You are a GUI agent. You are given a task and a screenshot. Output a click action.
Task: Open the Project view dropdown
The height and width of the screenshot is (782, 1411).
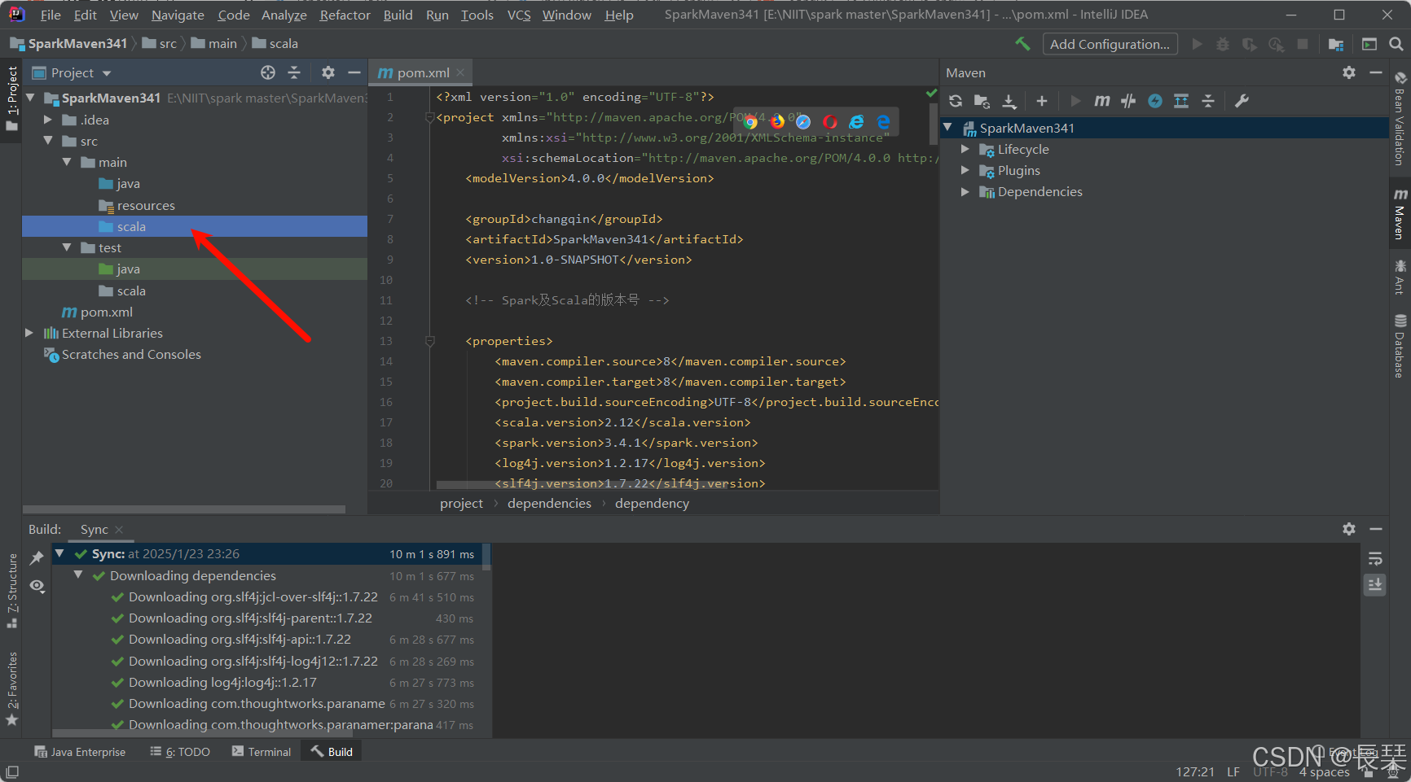coord(72,72)
